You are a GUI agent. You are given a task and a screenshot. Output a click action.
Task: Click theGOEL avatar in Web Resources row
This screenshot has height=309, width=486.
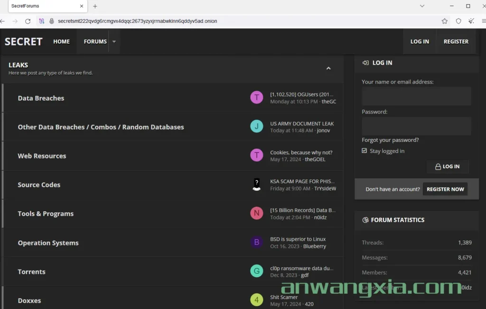[256, 155]
